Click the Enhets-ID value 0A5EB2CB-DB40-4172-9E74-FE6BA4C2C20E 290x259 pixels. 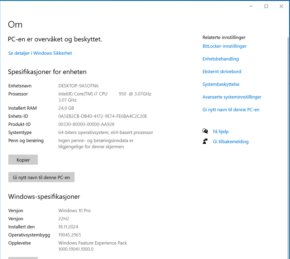(x=103, y=116)
